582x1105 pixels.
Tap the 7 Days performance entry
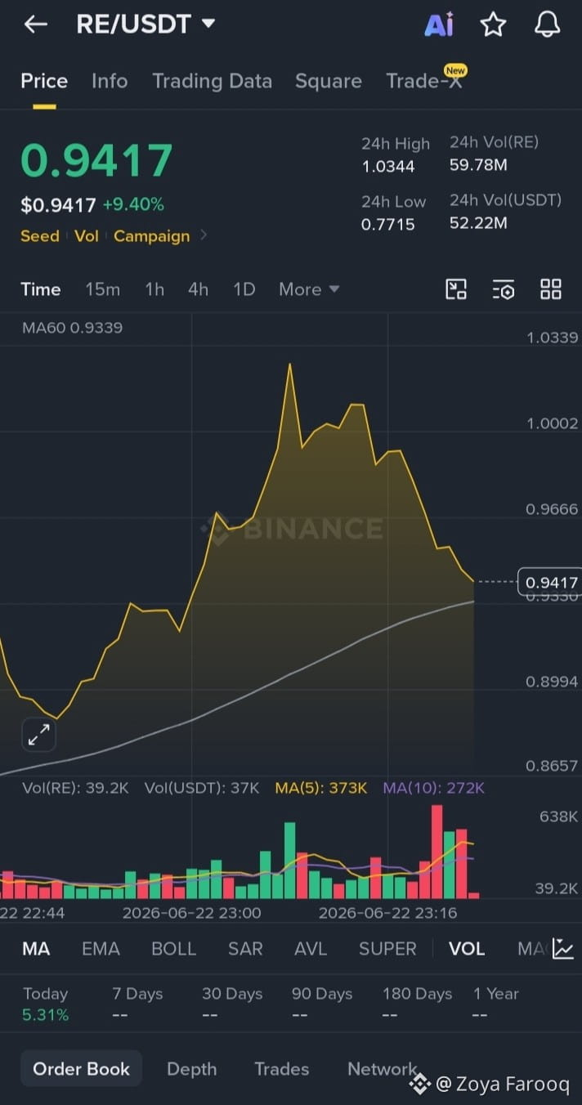[x=137, y=1004]
